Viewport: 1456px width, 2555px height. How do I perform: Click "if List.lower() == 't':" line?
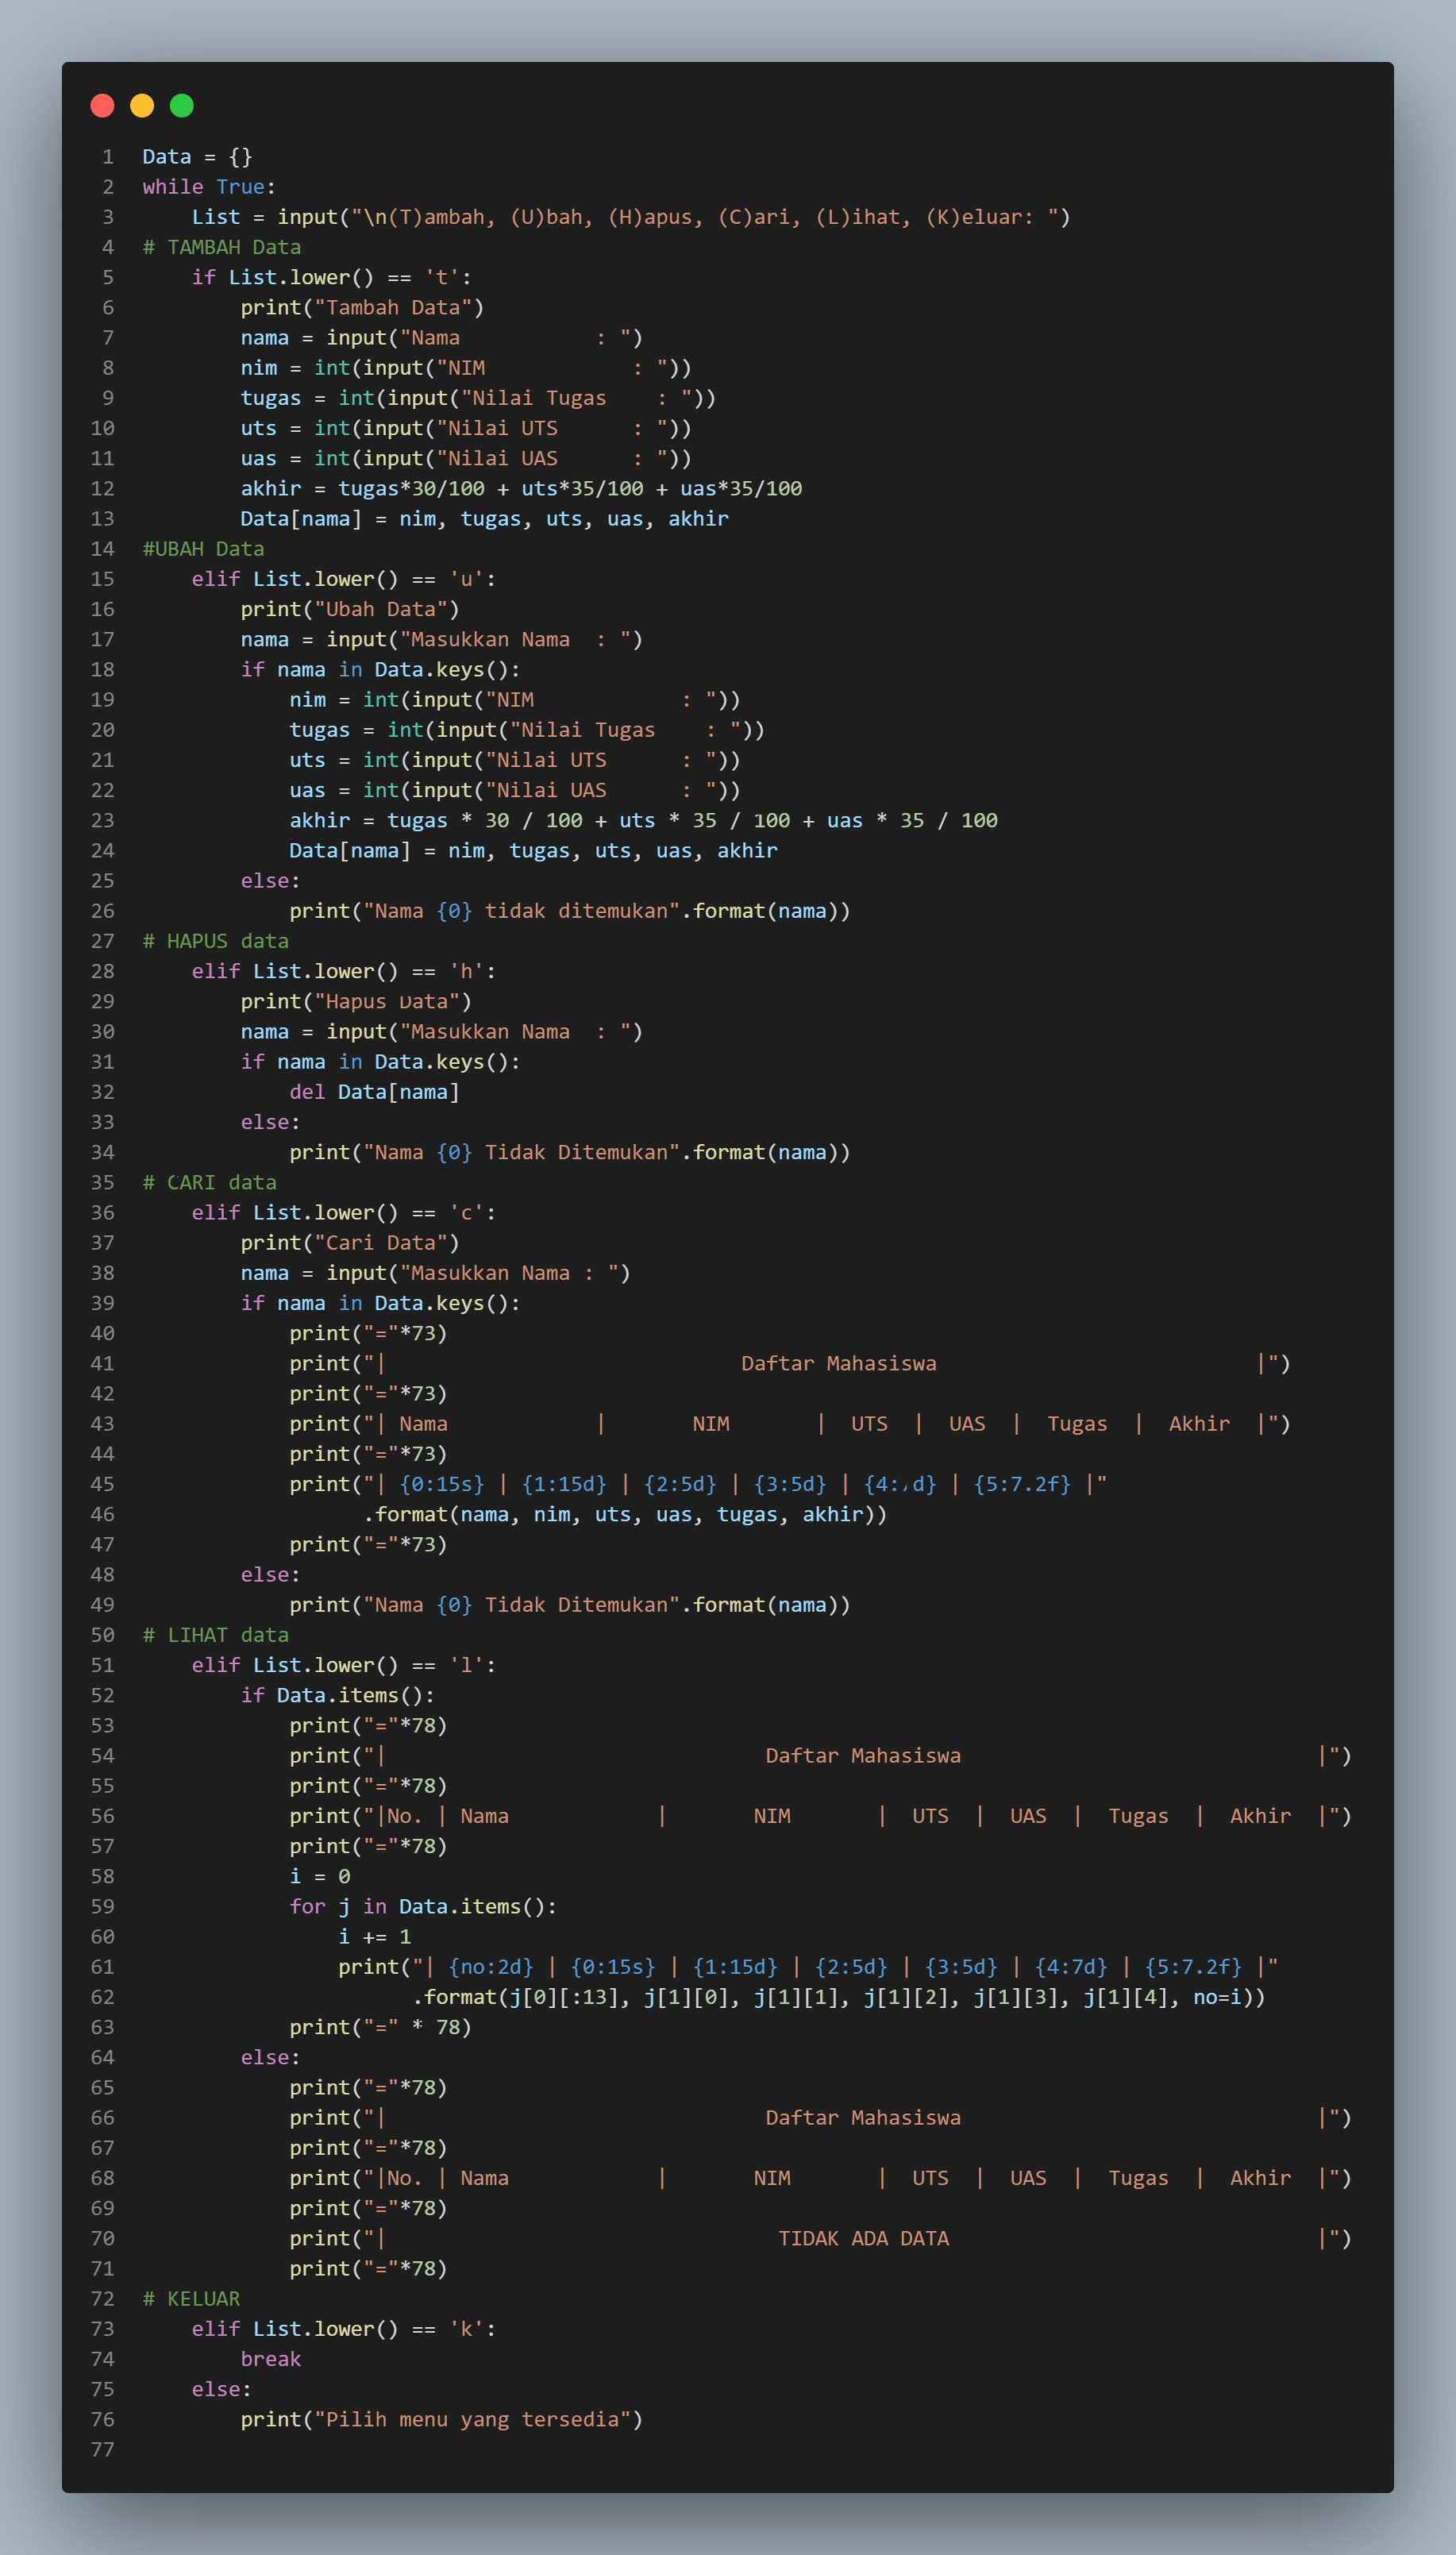coord(331,277)
